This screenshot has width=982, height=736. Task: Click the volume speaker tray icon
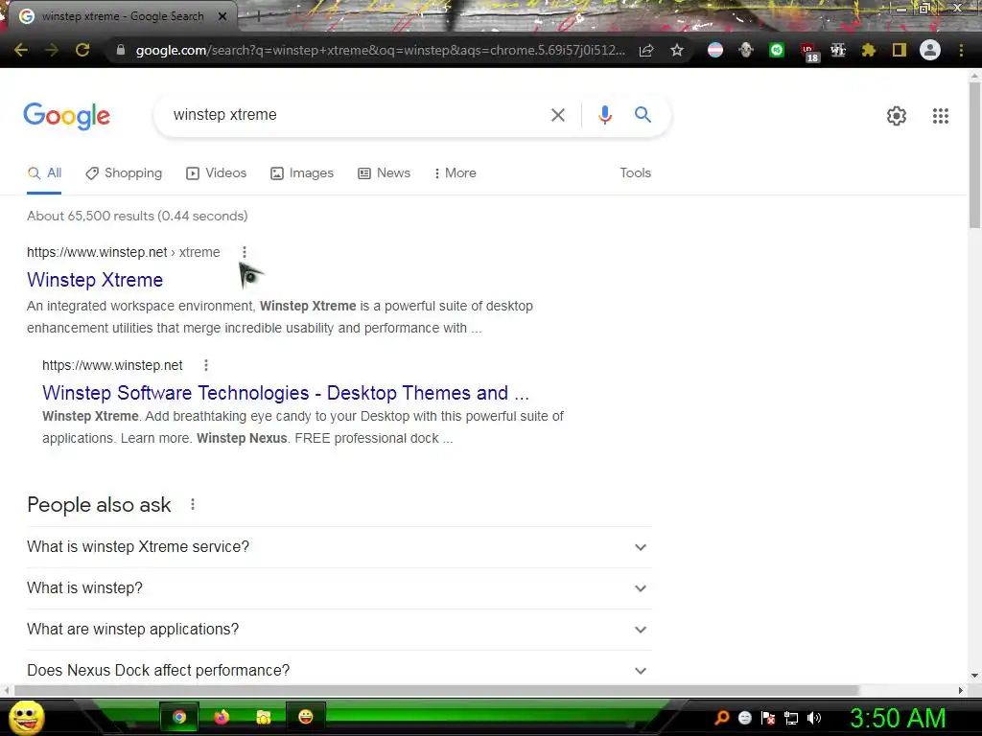814,718
